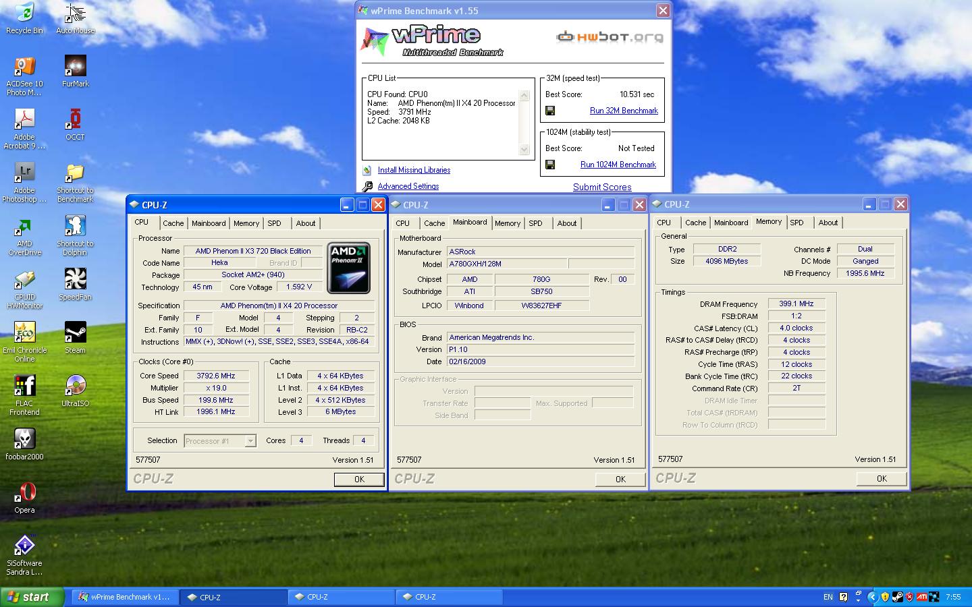Click the Best Score 10.531 sec value
Image resolution: width=972 pixels, height=607 pixels.
point(637,94)
